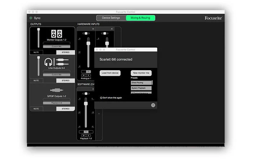Image resolution: width=253 pixels, height=160 pixels.
Task: Solo the Playback 1-2 channel
Action: (88, 136)
